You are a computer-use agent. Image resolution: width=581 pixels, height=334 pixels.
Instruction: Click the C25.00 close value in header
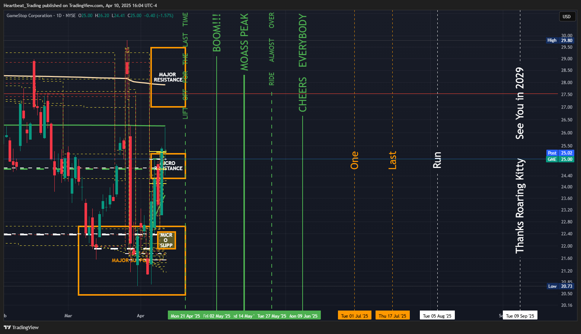(134, 16)
